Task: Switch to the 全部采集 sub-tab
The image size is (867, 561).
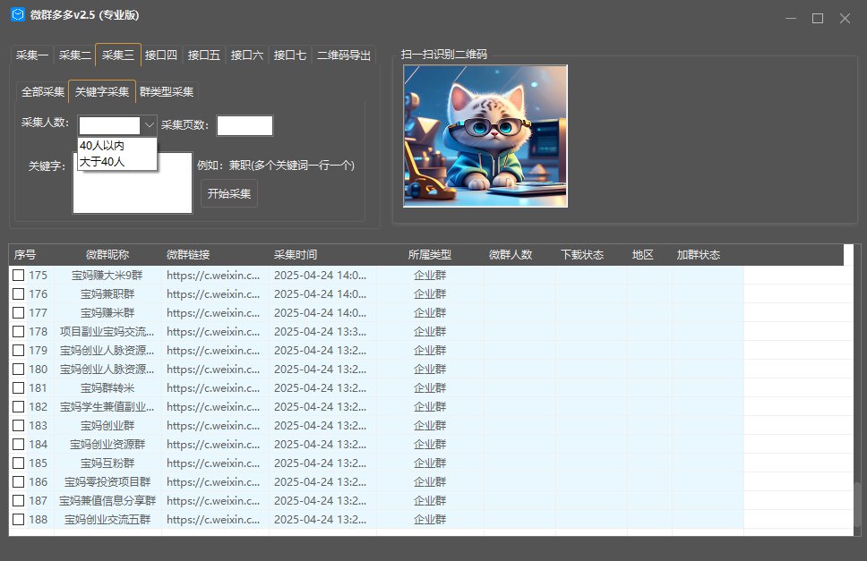Action: (x=43, y=92)
